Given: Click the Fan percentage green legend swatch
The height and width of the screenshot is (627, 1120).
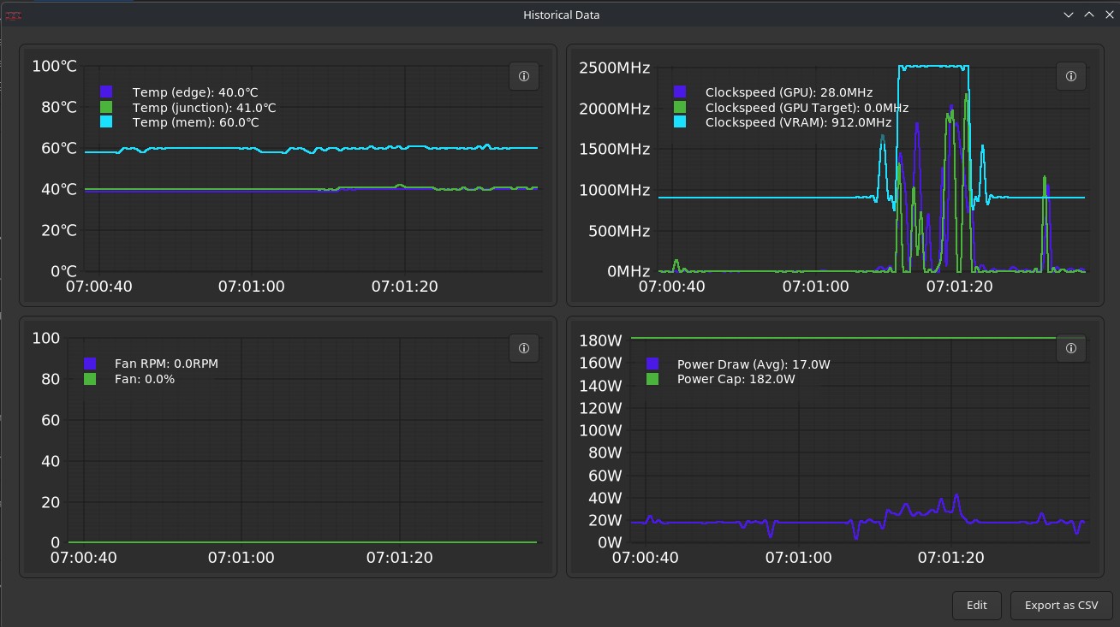Looking at the screenshot, I should [90, 378].
